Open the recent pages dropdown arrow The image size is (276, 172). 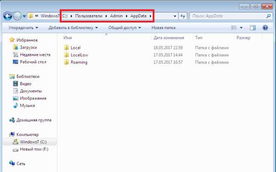click(24, 16)
